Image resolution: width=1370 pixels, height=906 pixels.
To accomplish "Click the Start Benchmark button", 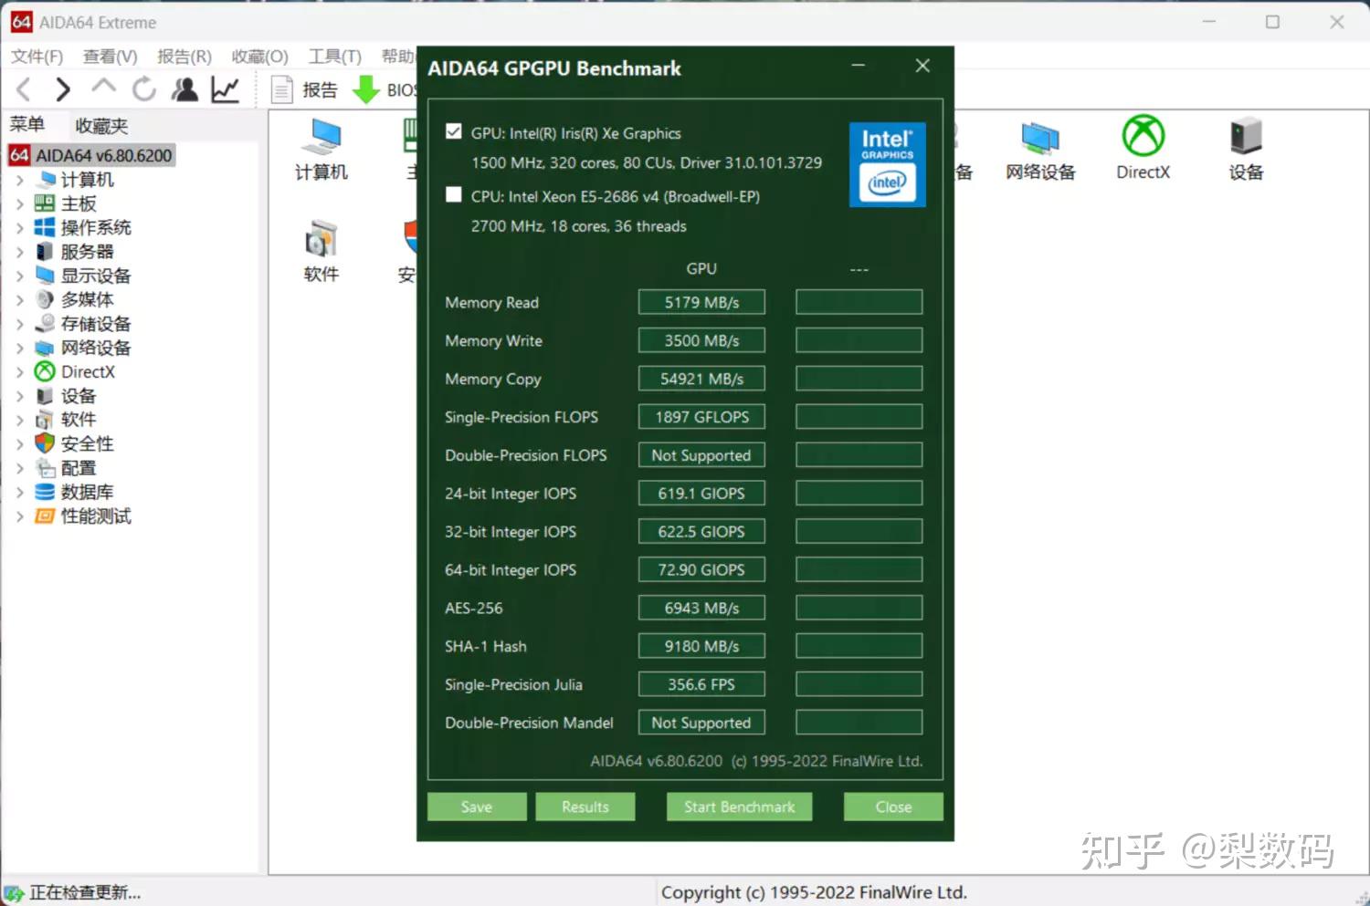I will tap(739, 807).
